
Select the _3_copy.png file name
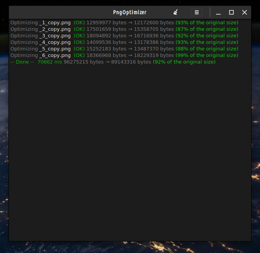click(x=55, y=36)
